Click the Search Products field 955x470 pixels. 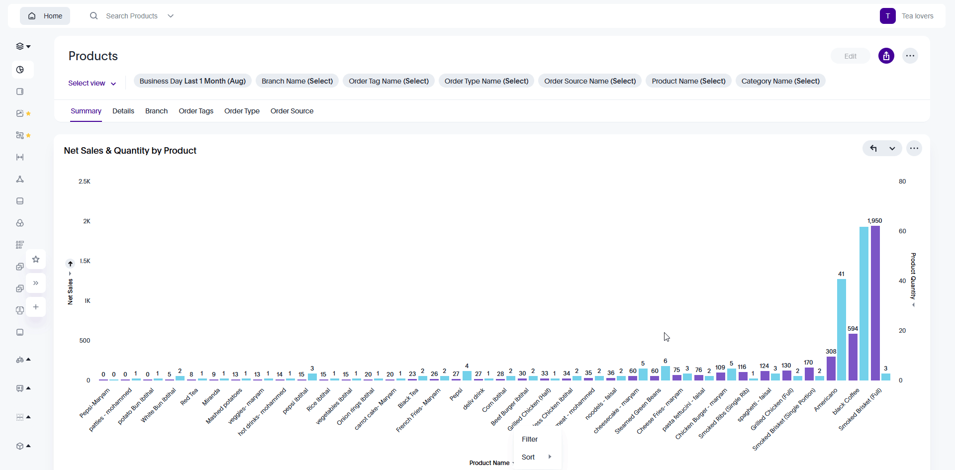click(131, 16)
